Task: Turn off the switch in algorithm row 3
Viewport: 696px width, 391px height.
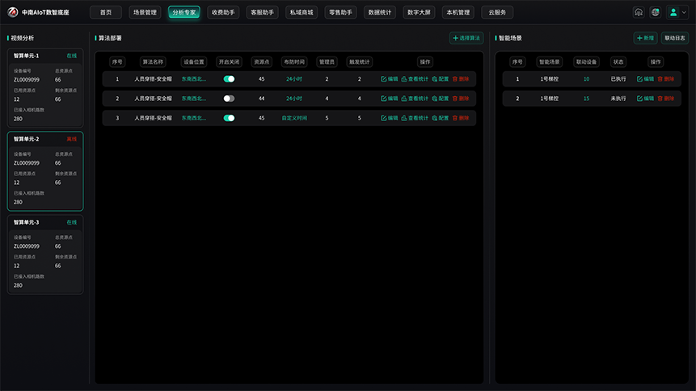Action: point(229,118)
